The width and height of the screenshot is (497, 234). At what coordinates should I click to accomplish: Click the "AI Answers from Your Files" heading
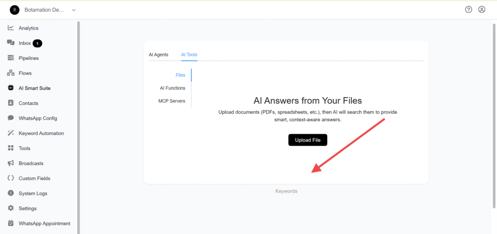[307, 100]
